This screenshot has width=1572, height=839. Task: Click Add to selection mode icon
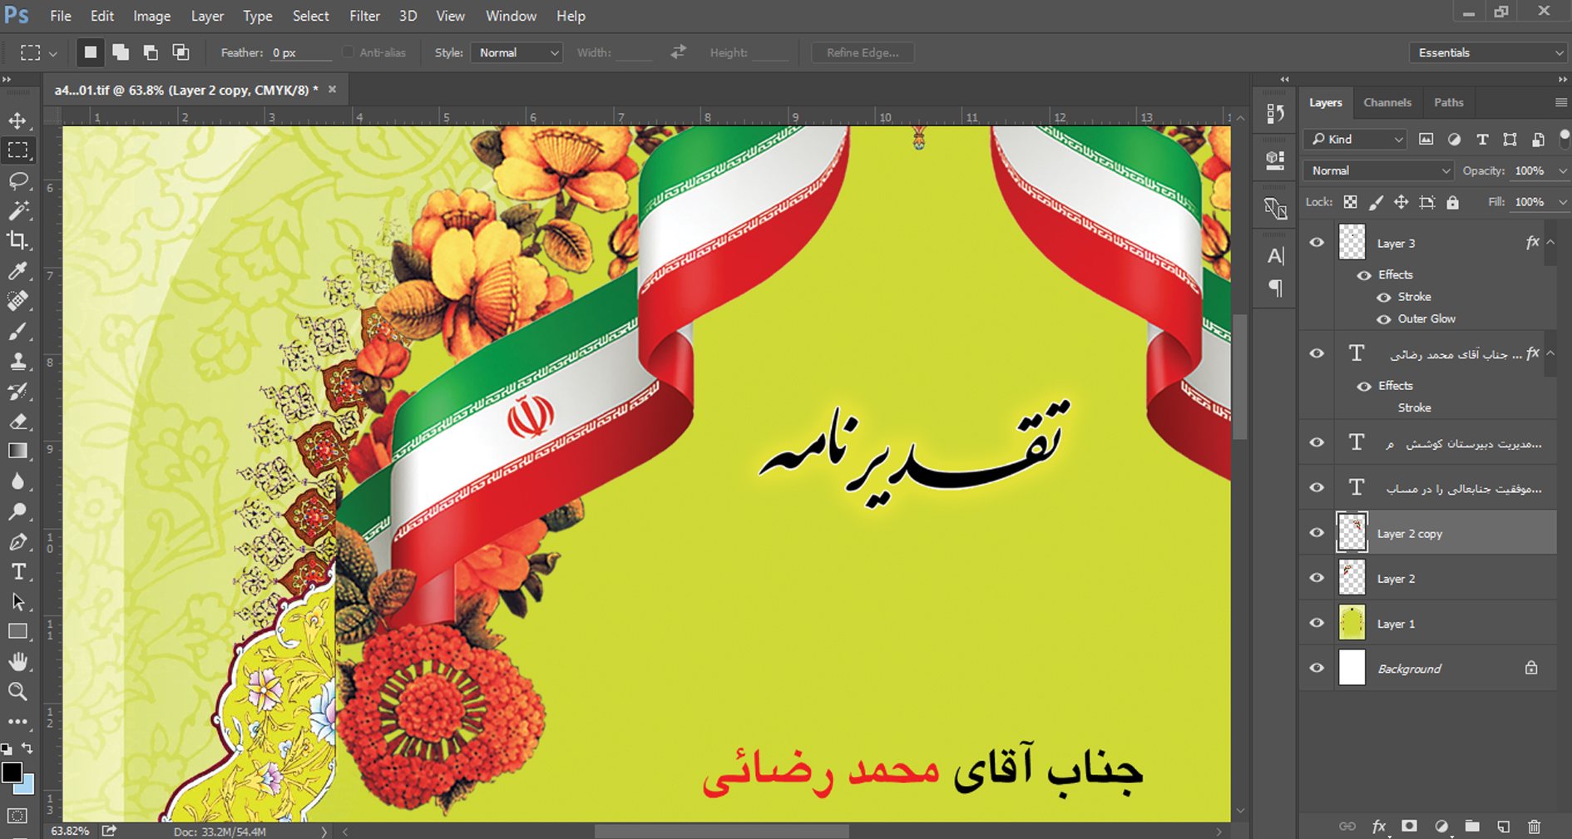point(121,52)
